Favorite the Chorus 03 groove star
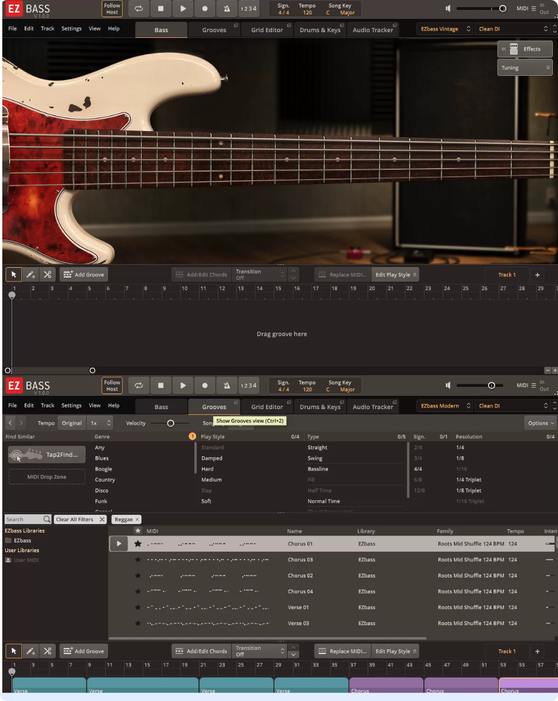Screen dimensions: 558x701 pyautogui.click(x=137, y=560)
